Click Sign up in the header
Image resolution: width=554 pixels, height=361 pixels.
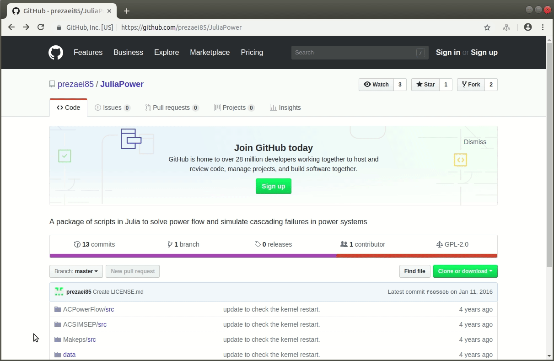484,53
